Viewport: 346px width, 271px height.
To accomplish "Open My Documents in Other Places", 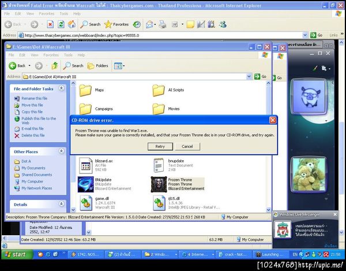I will (x=33, y=168).
